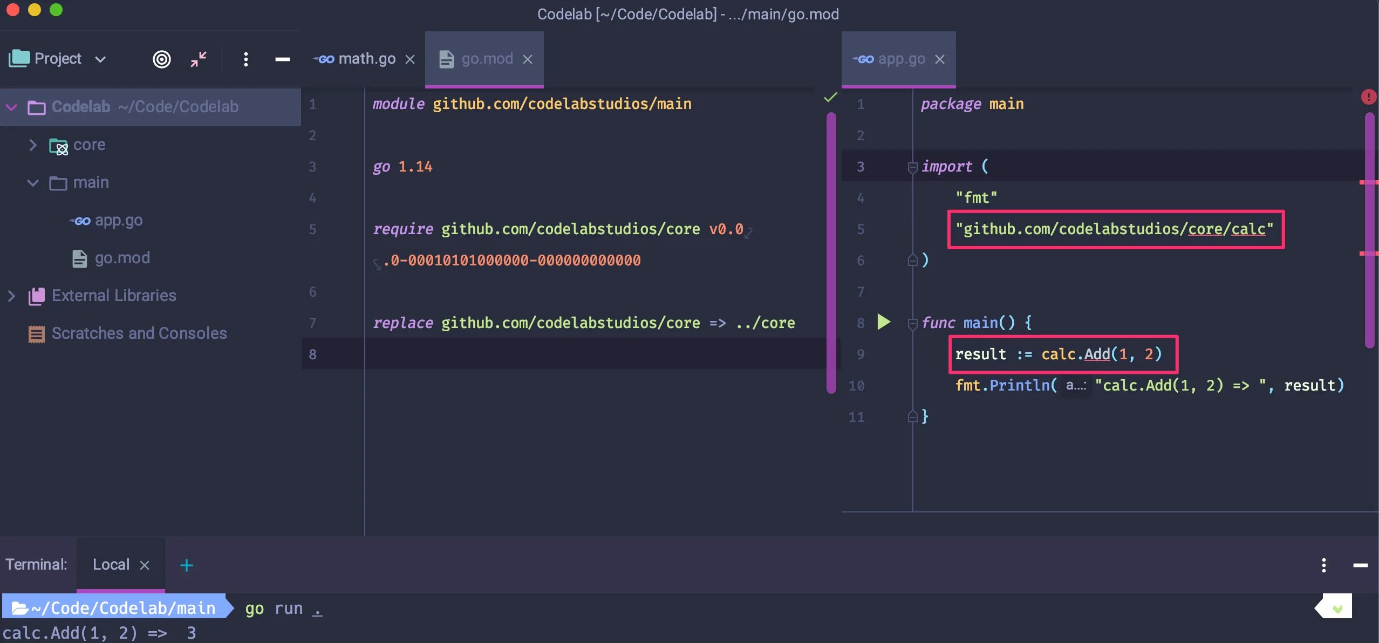Add a new terminal session with plus icon
The image size is (1379, 643).
[187, 565]
